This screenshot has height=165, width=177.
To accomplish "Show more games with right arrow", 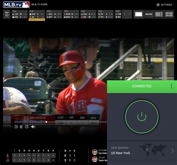I will (x=130, y=14).
